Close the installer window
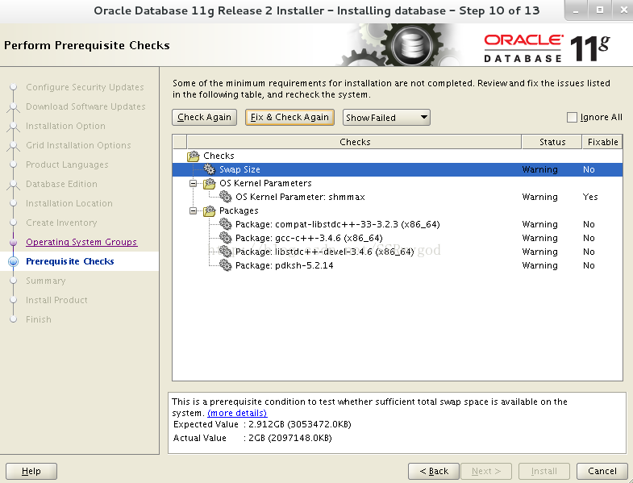 coord(623,10)
